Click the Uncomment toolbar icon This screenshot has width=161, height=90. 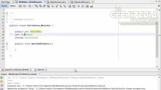tap(91, 6)
